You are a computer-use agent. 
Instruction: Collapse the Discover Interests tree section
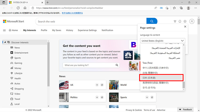point(5,42)
